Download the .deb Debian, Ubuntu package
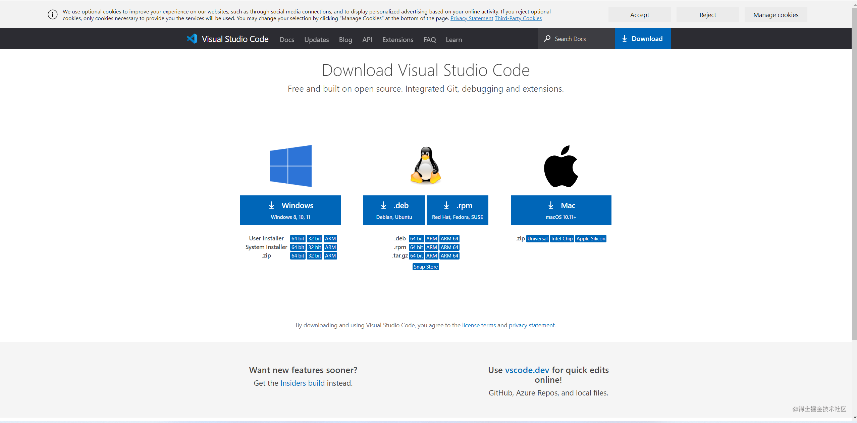Screen dimensions: 857x423 394,210
